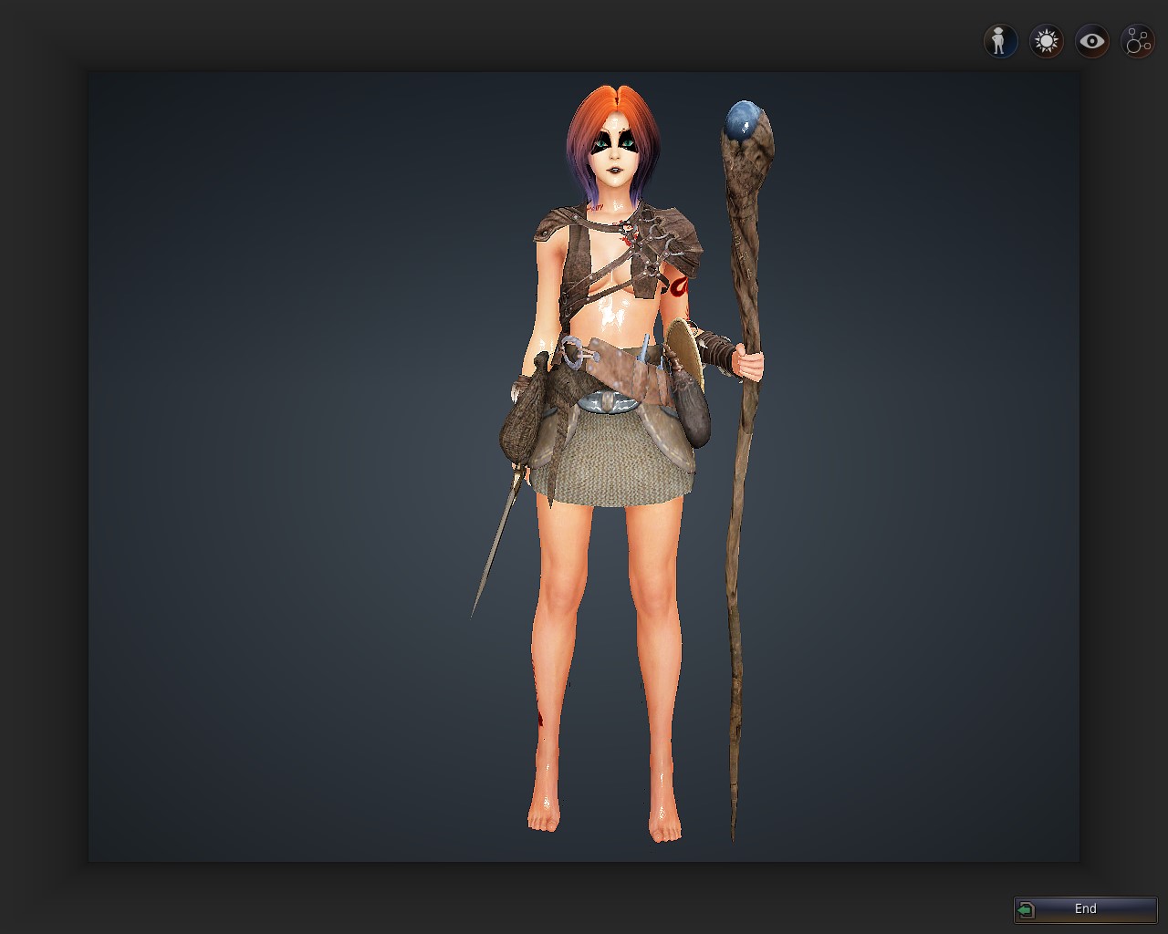1168x934 pixels.
Task: Click the character pose figure icon
Action: click(x=1000, y=41)
